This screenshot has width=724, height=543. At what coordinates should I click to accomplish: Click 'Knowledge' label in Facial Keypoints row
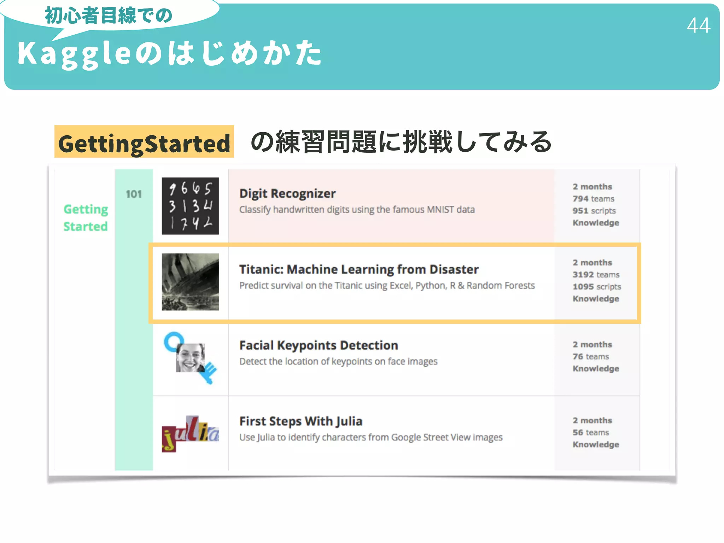[596, 369]
